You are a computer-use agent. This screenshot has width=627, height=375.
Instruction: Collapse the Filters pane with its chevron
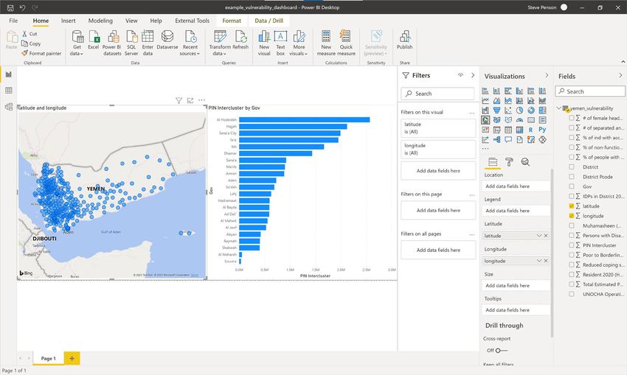click(x=473, y=75)
